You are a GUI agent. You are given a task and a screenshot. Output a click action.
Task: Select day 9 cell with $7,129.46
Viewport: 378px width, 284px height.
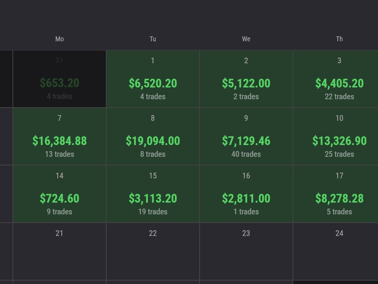[246, 136]
